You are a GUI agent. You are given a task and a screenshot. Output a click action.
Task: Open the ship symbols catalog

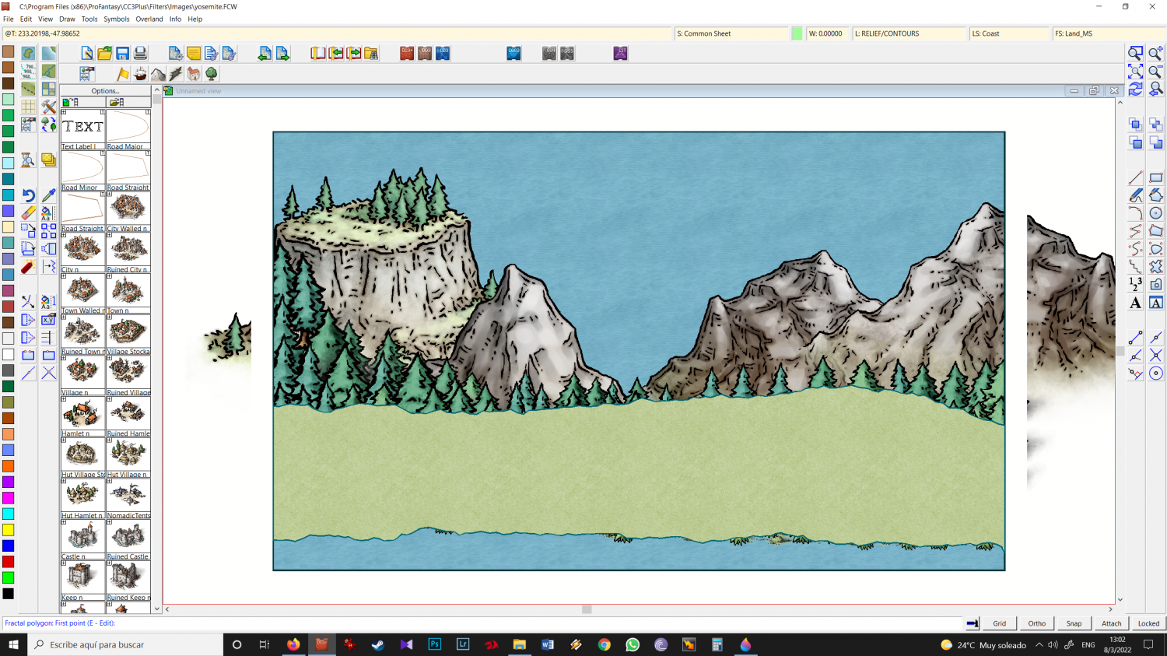click(140, 74)
